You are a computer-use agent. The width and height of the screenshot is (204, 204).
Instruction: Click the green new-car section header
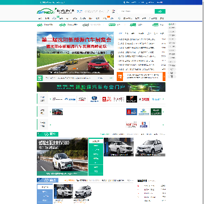coord(48,134)
